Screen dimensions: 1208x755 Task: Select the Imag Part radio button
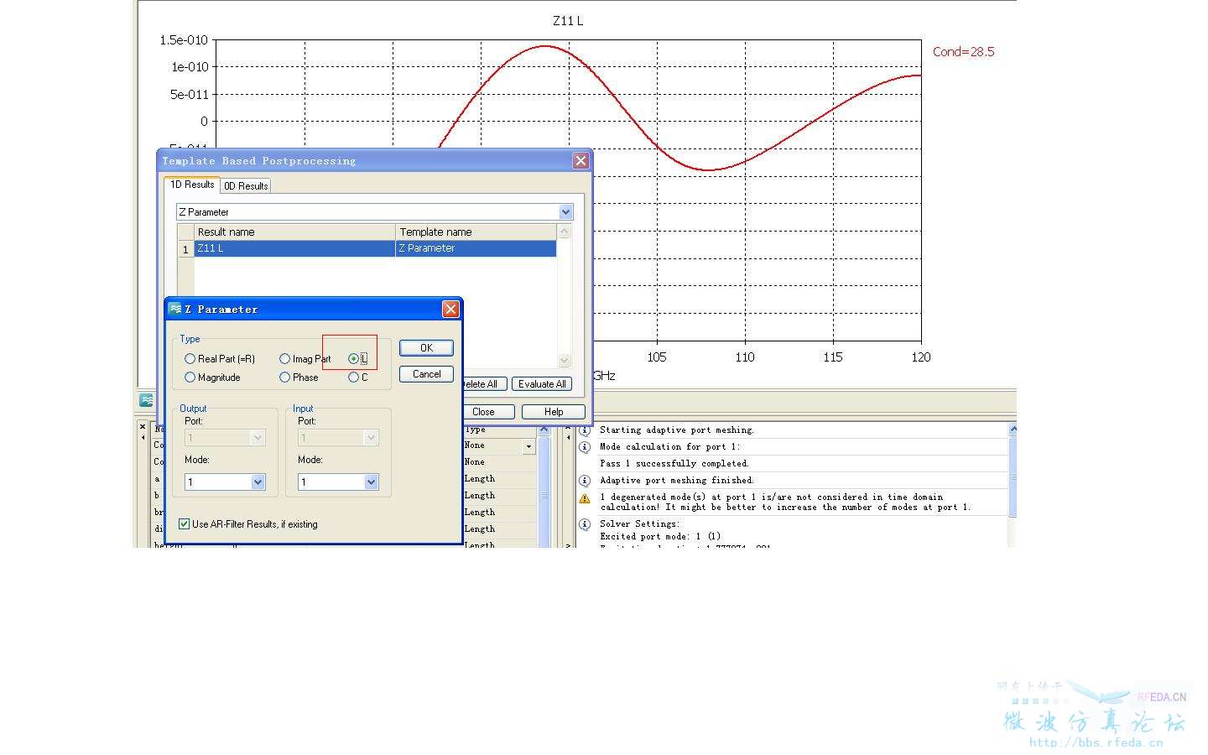point(285,359)
